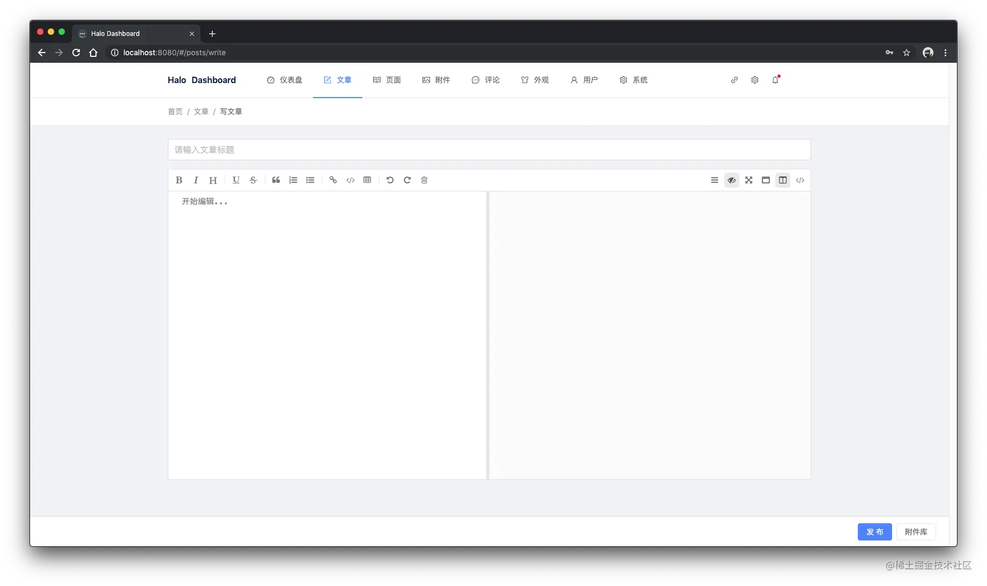Select the 文章 menu item
The width and height of the screenshot is (987, 586).
click(x=338, y=80)
